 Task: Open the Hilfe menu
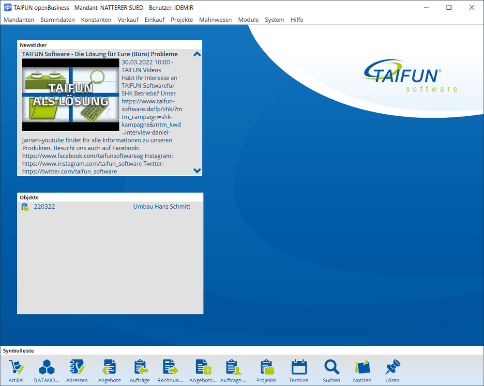point(297,20)
